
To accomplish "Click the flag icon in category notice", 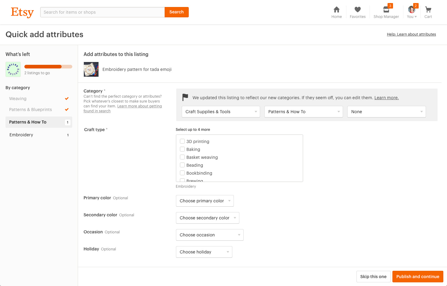I will tap(185, 97).
